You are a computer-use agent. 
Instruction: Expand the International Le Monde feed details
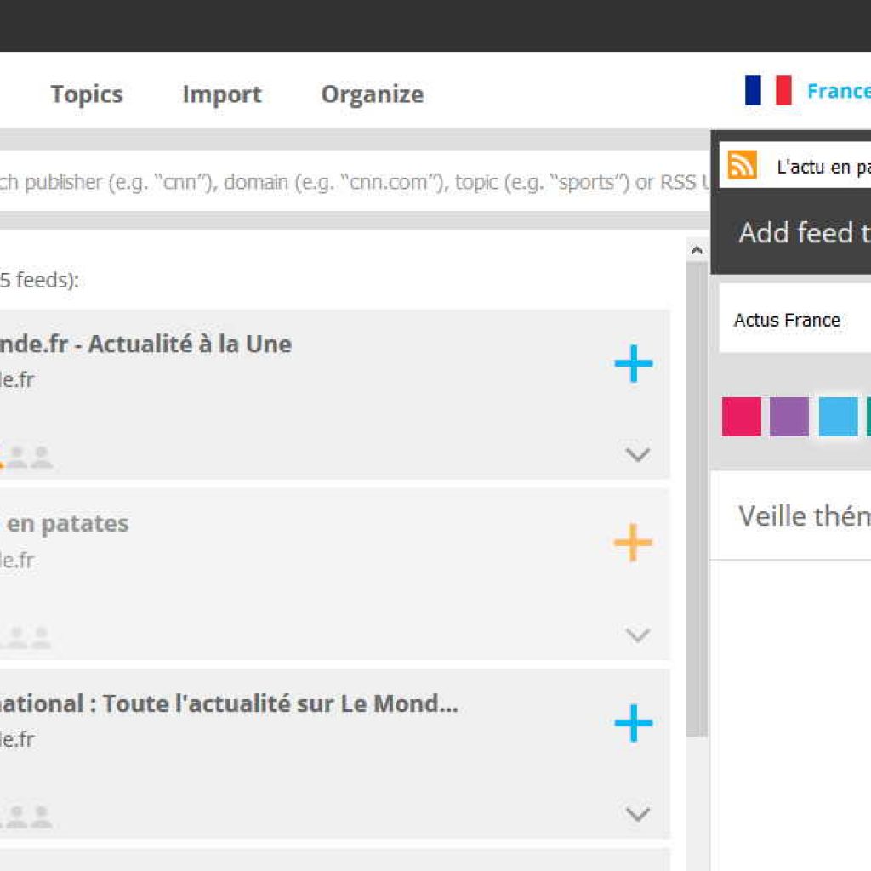(x=638, y=814)
